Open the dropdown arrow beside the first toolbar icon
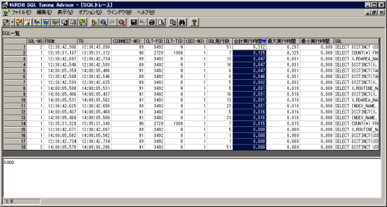Viewport: 387px width, 207px height. pyautogui.click(x=12, y=23)
